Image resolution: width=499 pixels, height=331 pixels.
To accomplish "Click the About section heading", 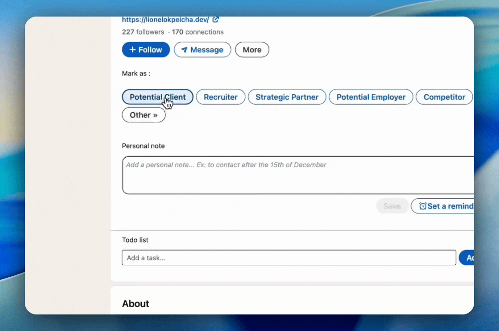I will pos(135,304).
